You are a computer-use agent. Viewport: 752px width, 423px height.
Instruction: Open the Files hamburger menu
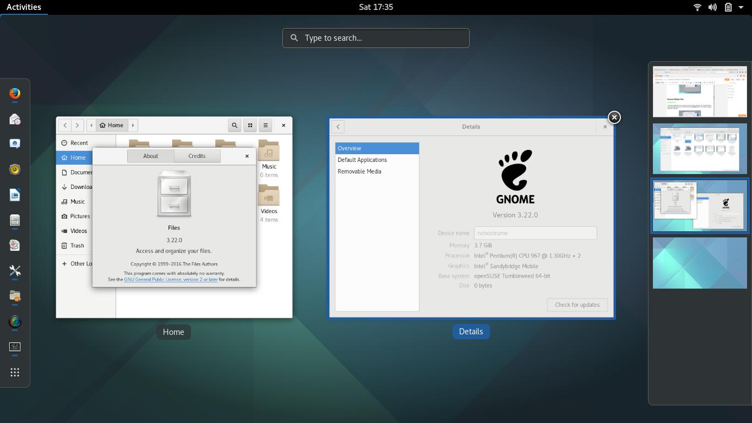click(x=265, y=125)
